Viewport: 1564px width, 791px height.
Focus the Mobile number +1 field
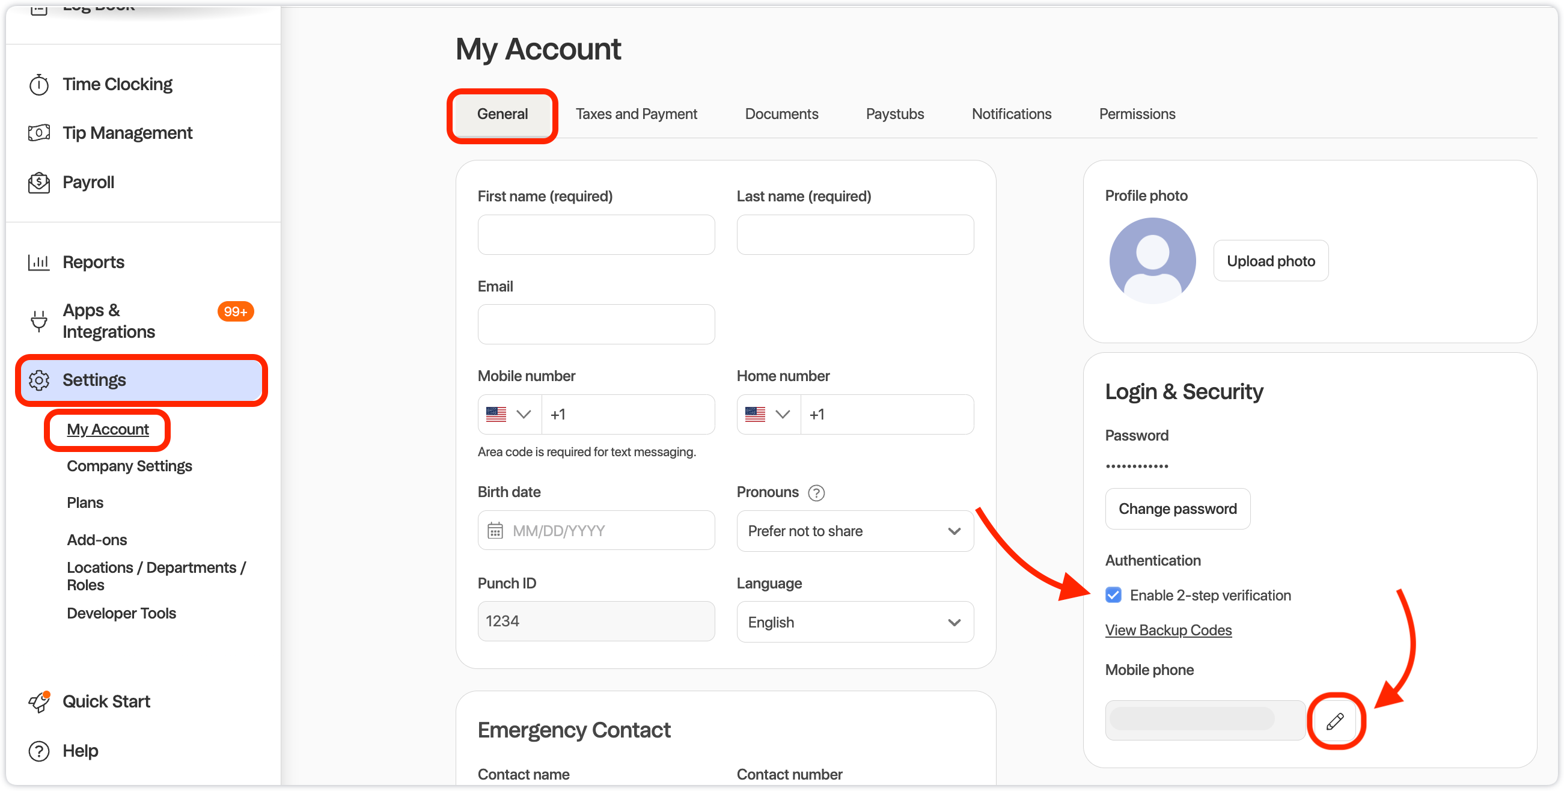click(628, 415)
